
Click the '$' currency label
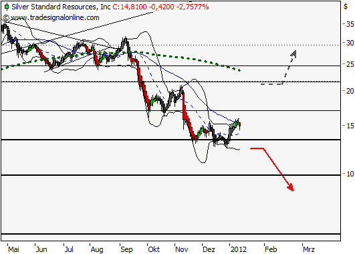pyautogui.click(x=346, y=6)
